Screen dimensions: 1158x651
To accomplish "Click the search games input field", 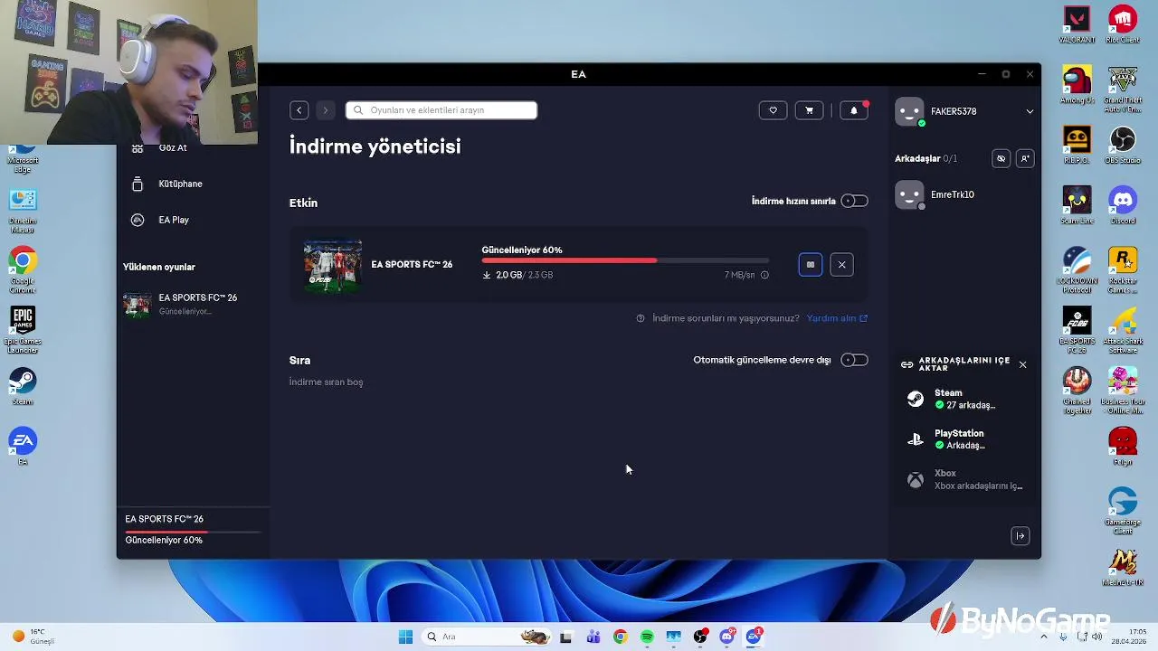I will click(x=441, y=110).
